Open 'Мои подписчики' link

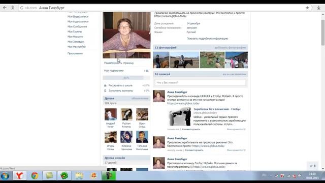coord(114,71)
